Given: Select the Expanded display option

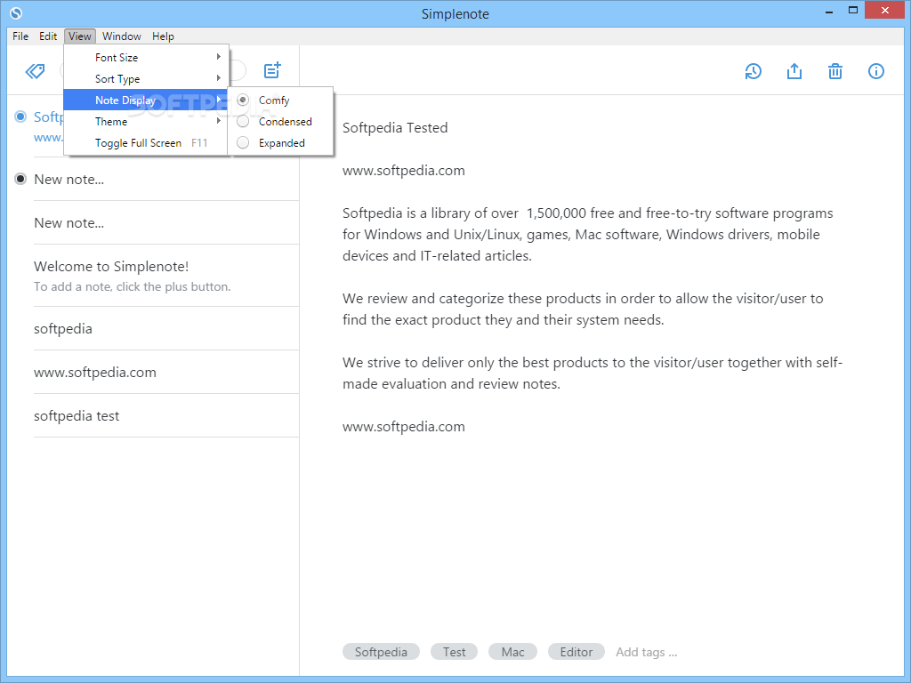Looking at the screenshot, I should pos(280,143).
